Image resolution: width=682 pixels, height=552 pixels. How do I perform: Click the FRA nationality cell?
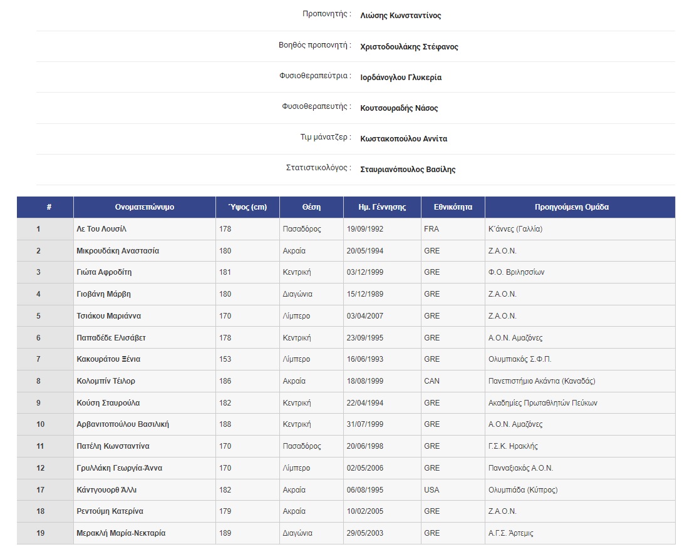[431, 228]
